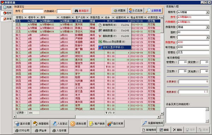Click the 房屋押金 input field
Viewport: 212px width, 135px height.
coord(193,42)
